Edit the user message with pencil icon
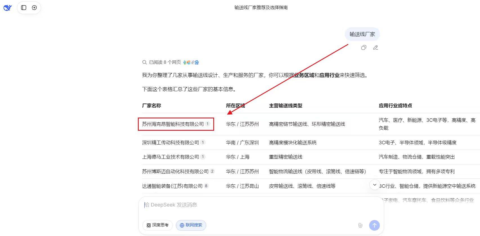The width and height of the screenshot is (480, 236). click(x=375, y=48)
